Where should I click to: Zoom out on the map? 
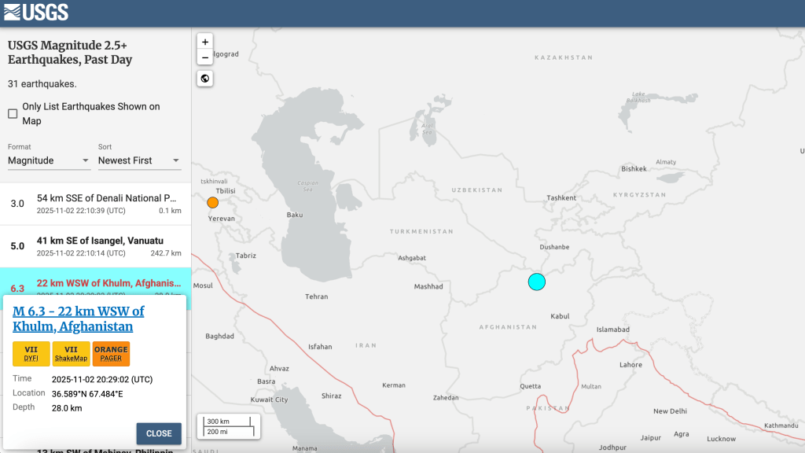tap(205, 57)
